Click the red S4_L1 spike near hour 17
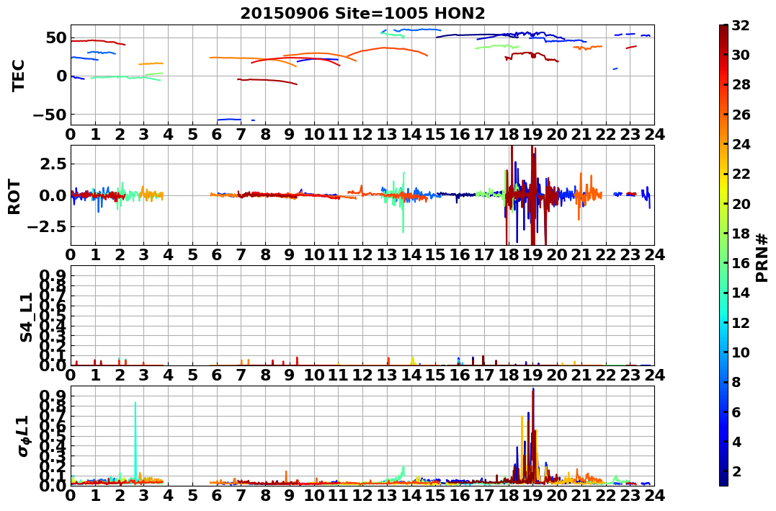 click(x=483, y=360)
